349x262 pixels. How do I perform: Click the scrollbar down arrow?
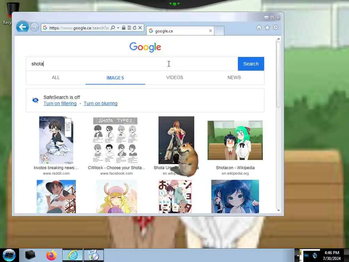[278, 210]
